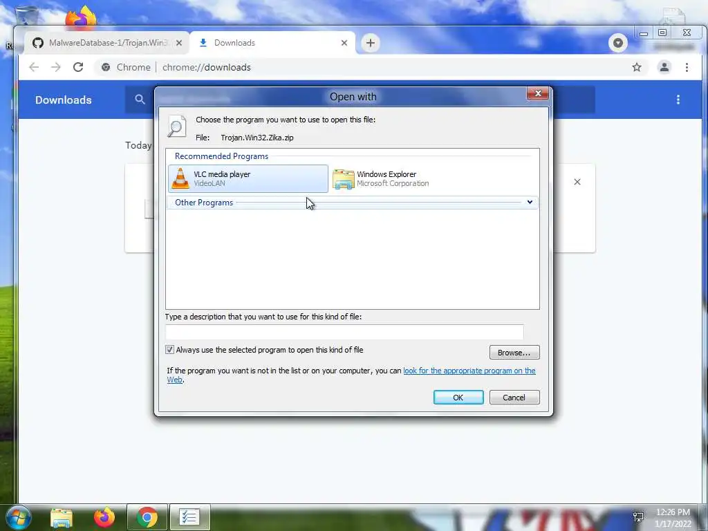Open a new Chrome tab

371,43
